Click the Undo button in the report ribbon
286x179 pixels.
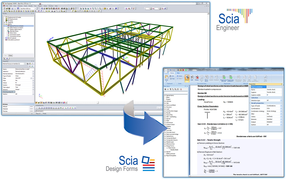[180, 76]
